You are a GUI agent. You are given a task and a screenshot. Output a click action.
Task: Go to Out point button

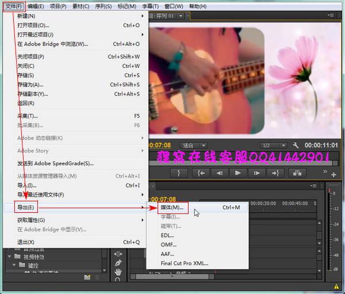tap(275, 173)
